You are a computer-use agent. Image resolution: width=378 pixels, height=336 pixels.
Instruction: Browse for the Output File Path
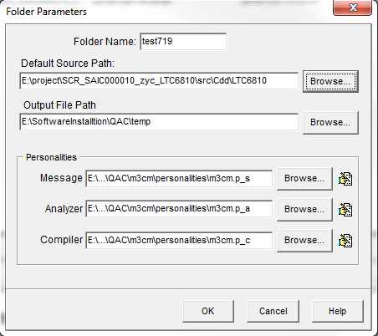pyautogui.click(x=330, y=122)
